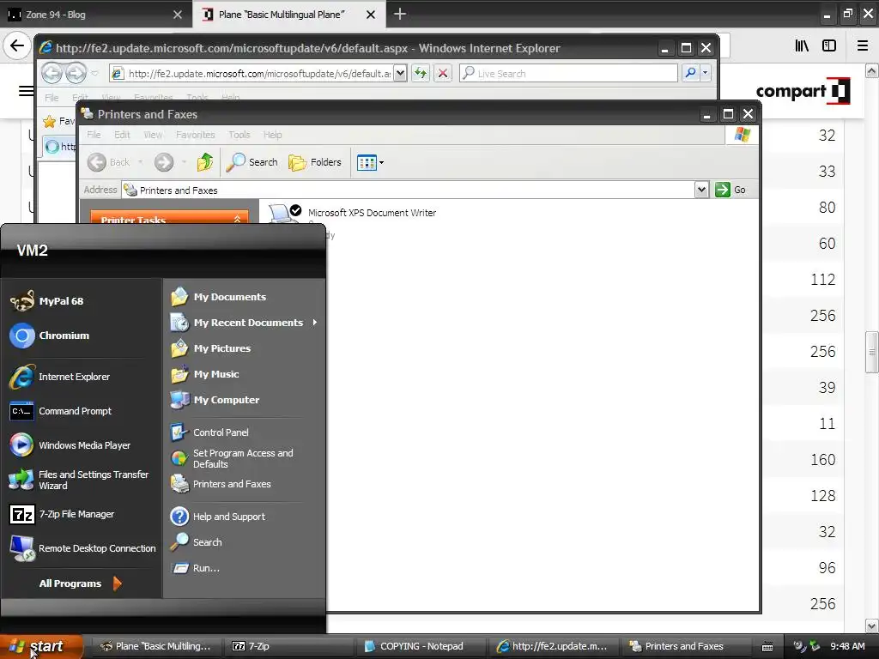Open My Music folder

point(205,374)
